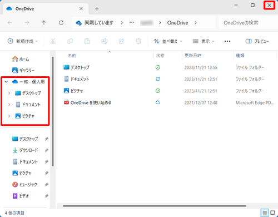The image size is (278, 217).
Task: Click cloud-only status icon for PDF row
Action: pyautogui.click(x=158, y=102)
